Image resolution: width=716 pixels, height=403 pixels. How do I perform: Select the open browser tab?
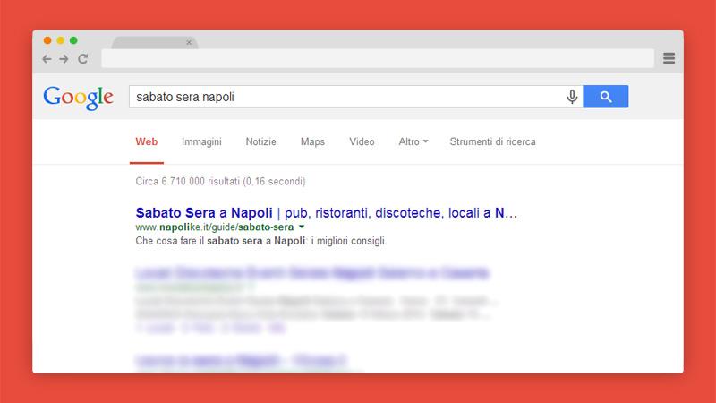(x=154, y=42)
